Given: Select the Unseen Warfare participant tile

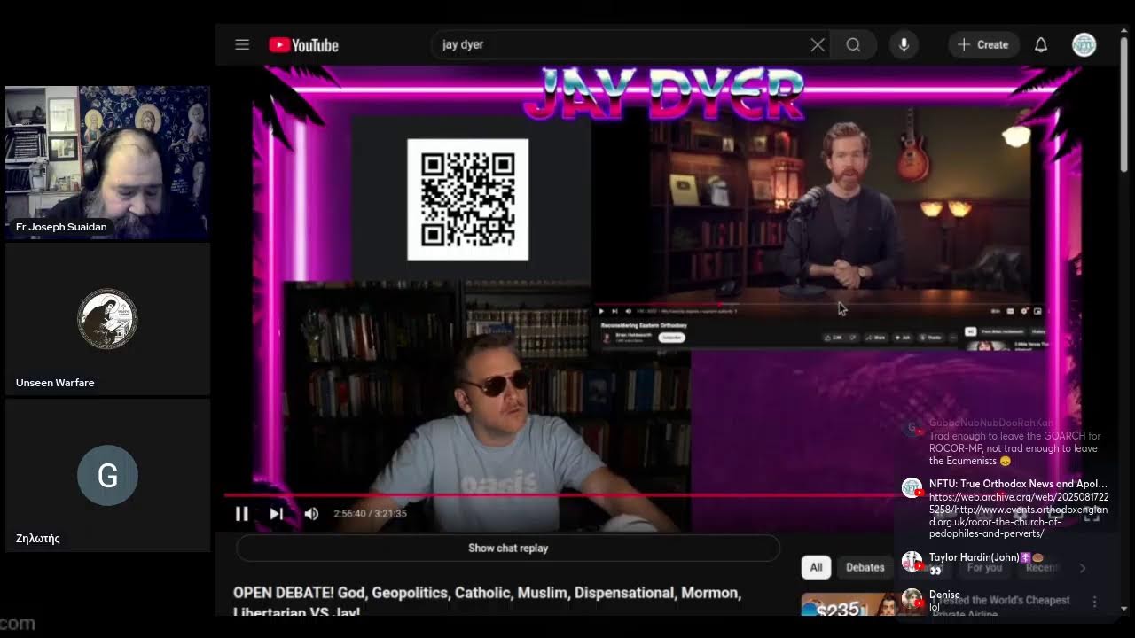Looking at the screenshot, I should 107,319.
